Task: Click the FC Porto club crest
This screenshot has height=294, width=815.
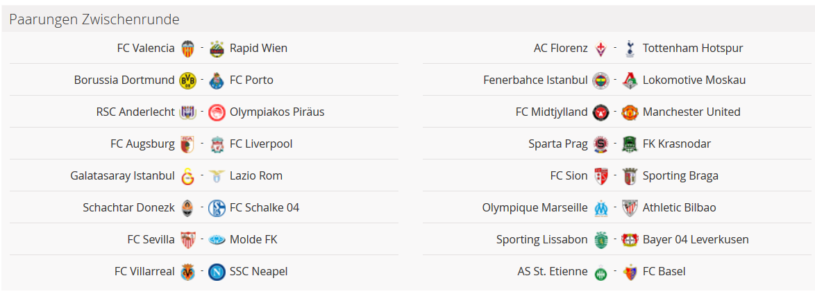Action: coord(217,80)
